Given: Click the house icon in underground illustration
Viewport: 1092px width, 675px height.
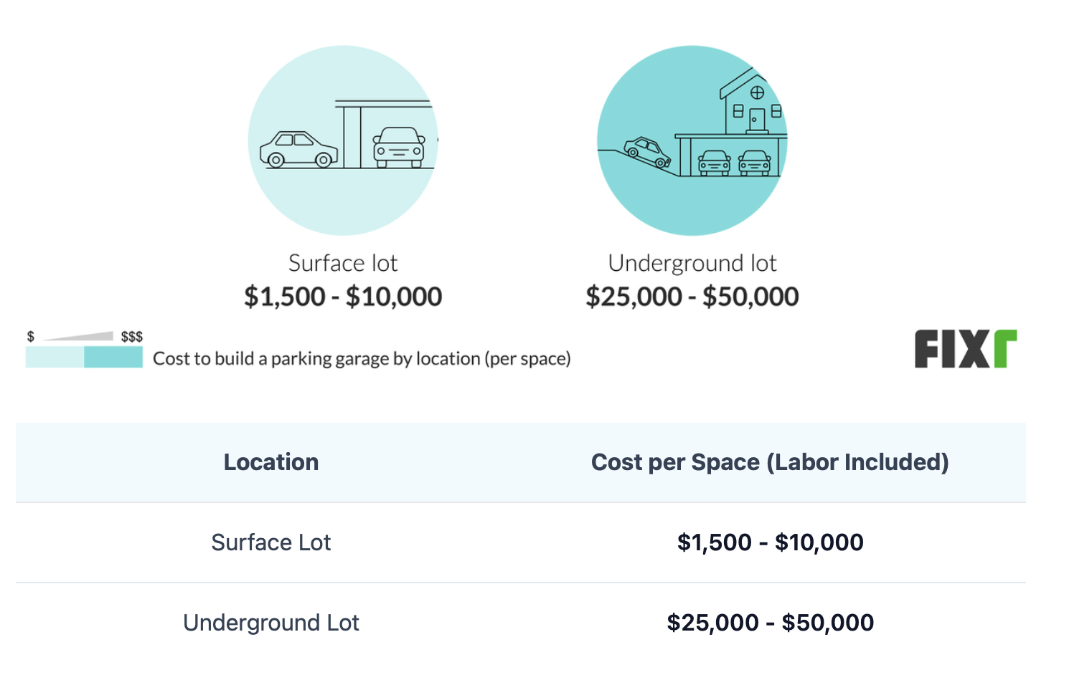Looking at the screenshot, I should click(x=751, y=101).
